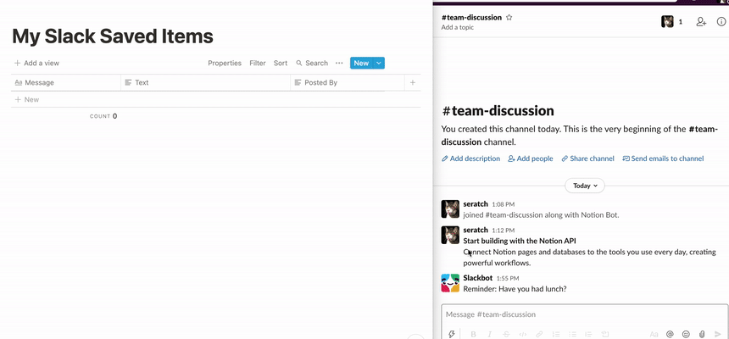The image size is (729, 339).
Task: Click 'Reminder: Have you had lunch?' message
Action: tap(515, 289)
